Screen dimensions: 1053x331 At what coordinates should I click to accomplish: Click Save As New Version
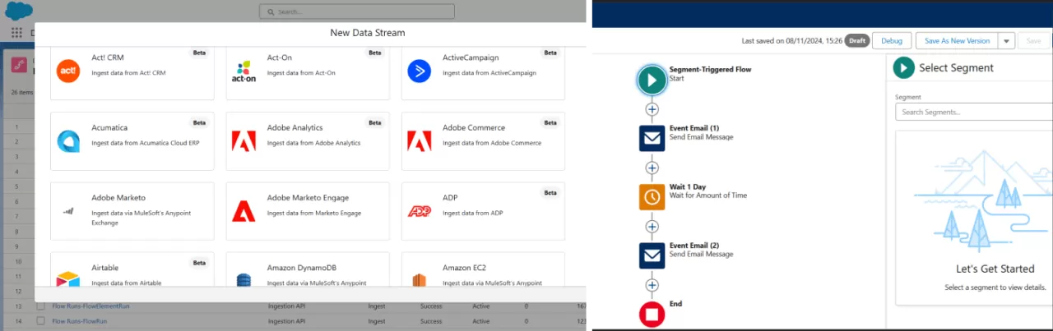pos(957,40)
